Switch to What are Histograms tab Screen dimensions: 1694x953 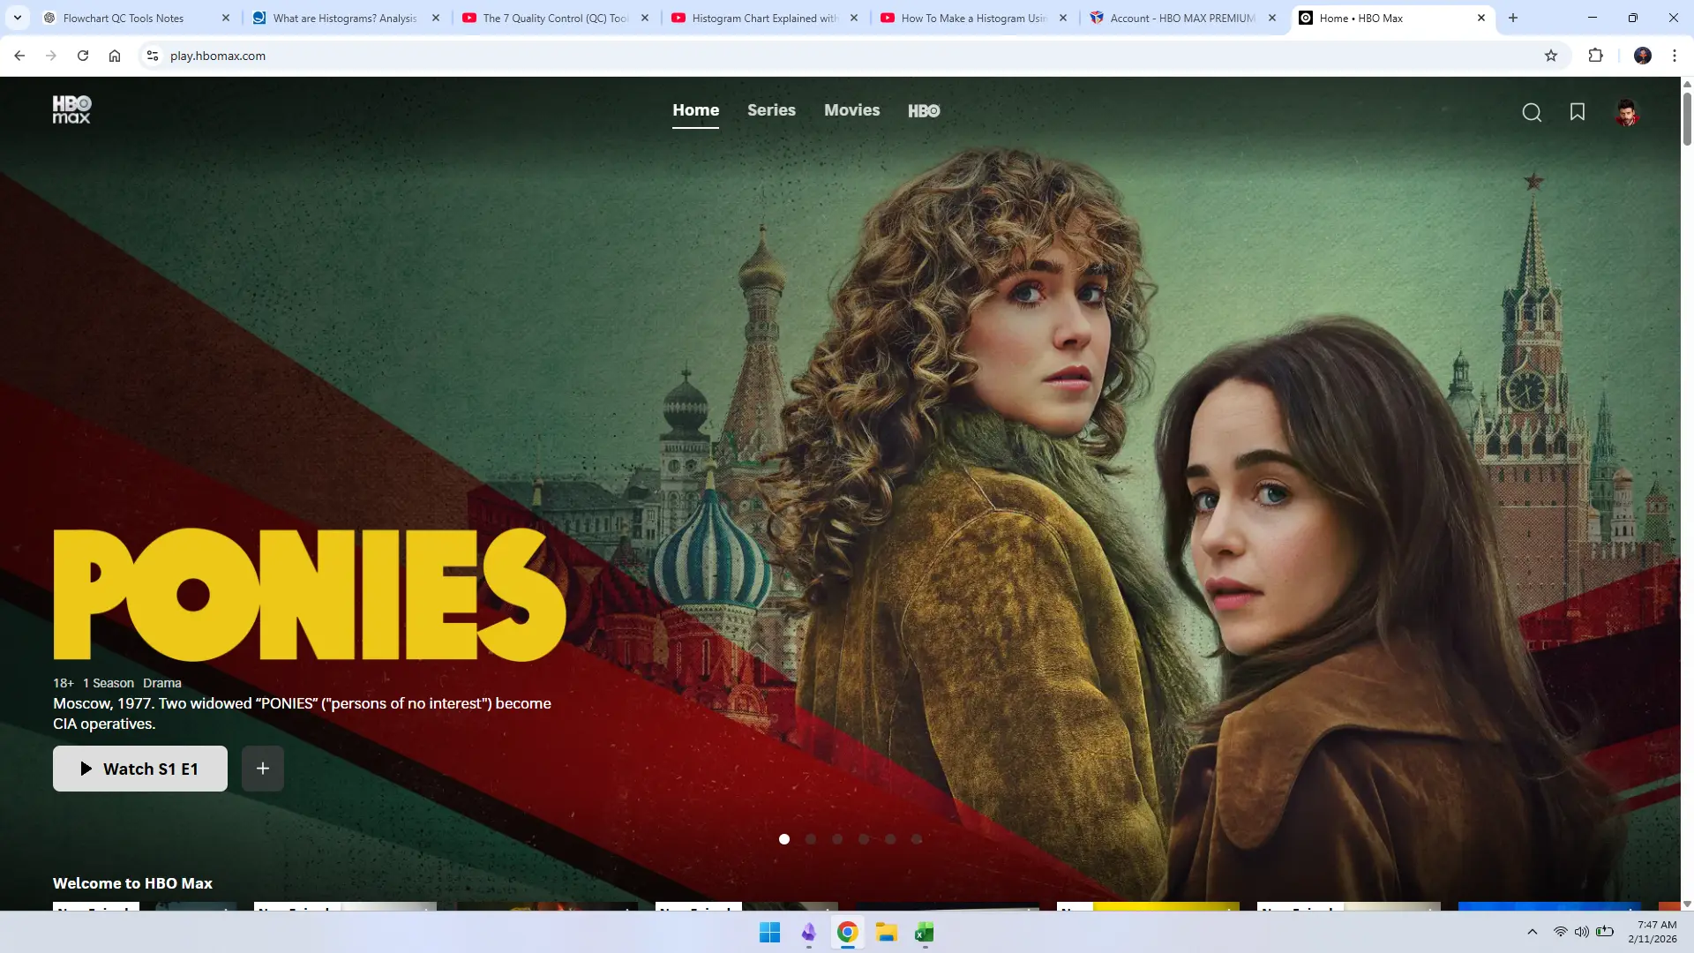click(x=346, y=18)
